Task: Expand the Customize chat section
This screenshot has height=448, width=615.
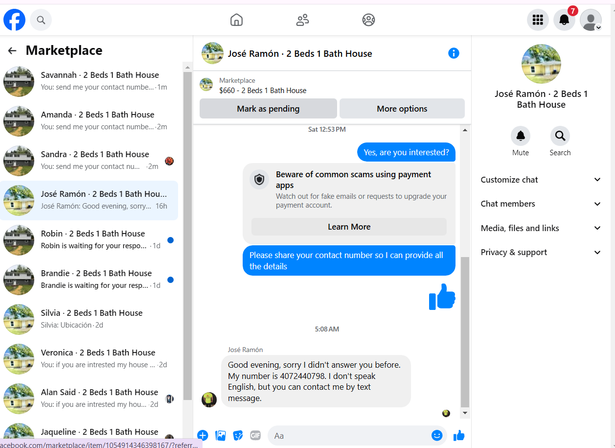Action: coord(541,180)
